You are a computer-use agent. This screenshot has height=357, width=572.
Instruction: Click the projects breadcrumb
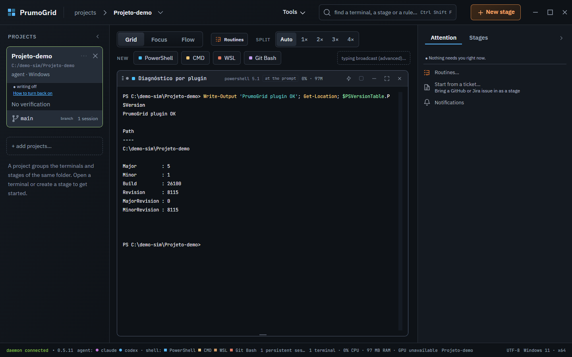[x=85, y=13]
